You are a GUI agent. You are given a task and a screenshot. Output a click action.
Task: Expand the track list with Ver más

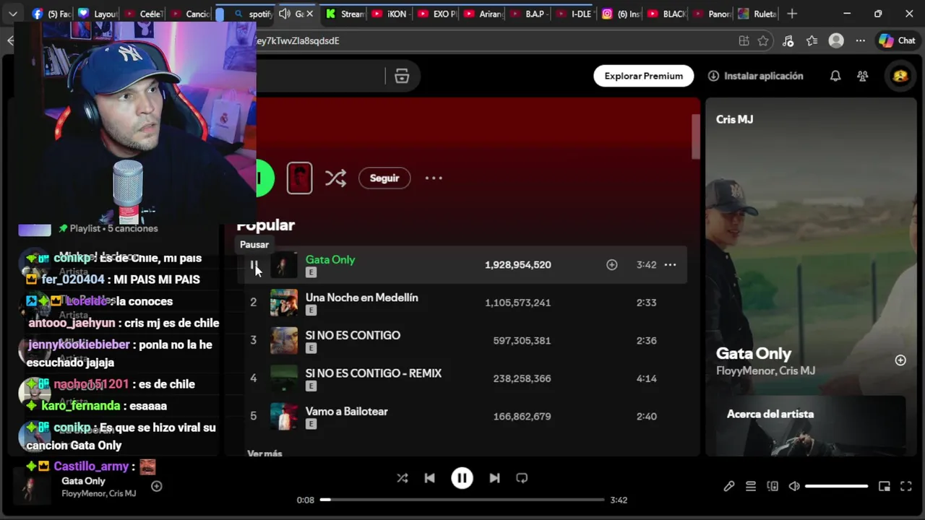point(264,454)
